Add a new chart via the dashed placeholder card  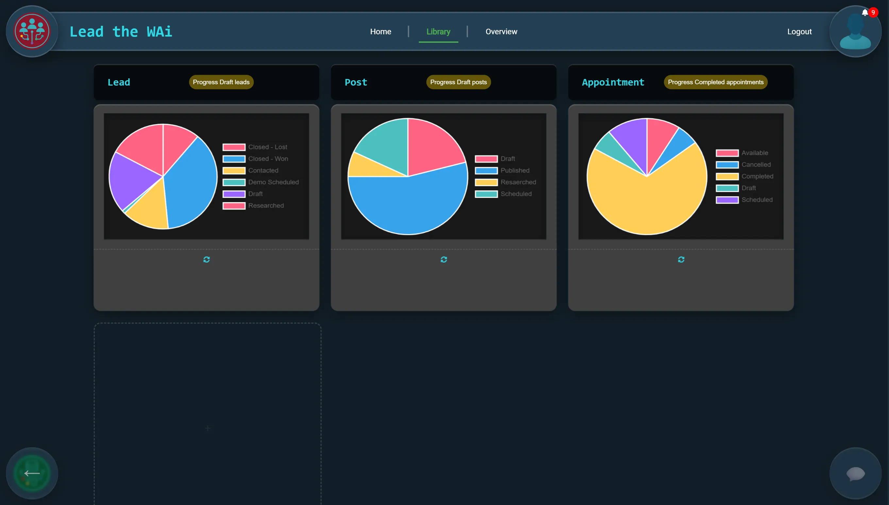click(x=207, y=428)
